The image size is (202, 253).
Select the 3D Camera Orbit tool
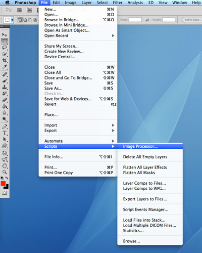[x=5, y=159]
